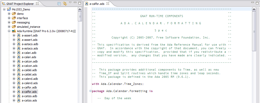Click the '-- Day of the week' comment
The image size is (260, 103).
point(114,98)
